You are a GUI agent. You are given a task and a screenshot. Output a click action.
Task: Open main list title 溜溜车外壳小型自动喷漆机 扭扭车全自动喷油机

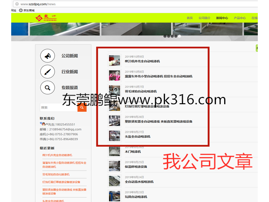point(159,76)
